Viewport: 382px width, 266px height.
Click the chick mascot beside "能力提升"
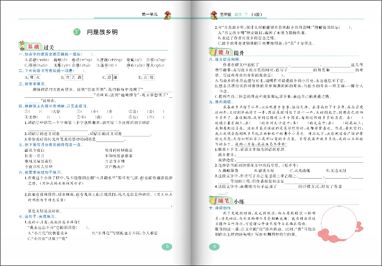[213, 52]
